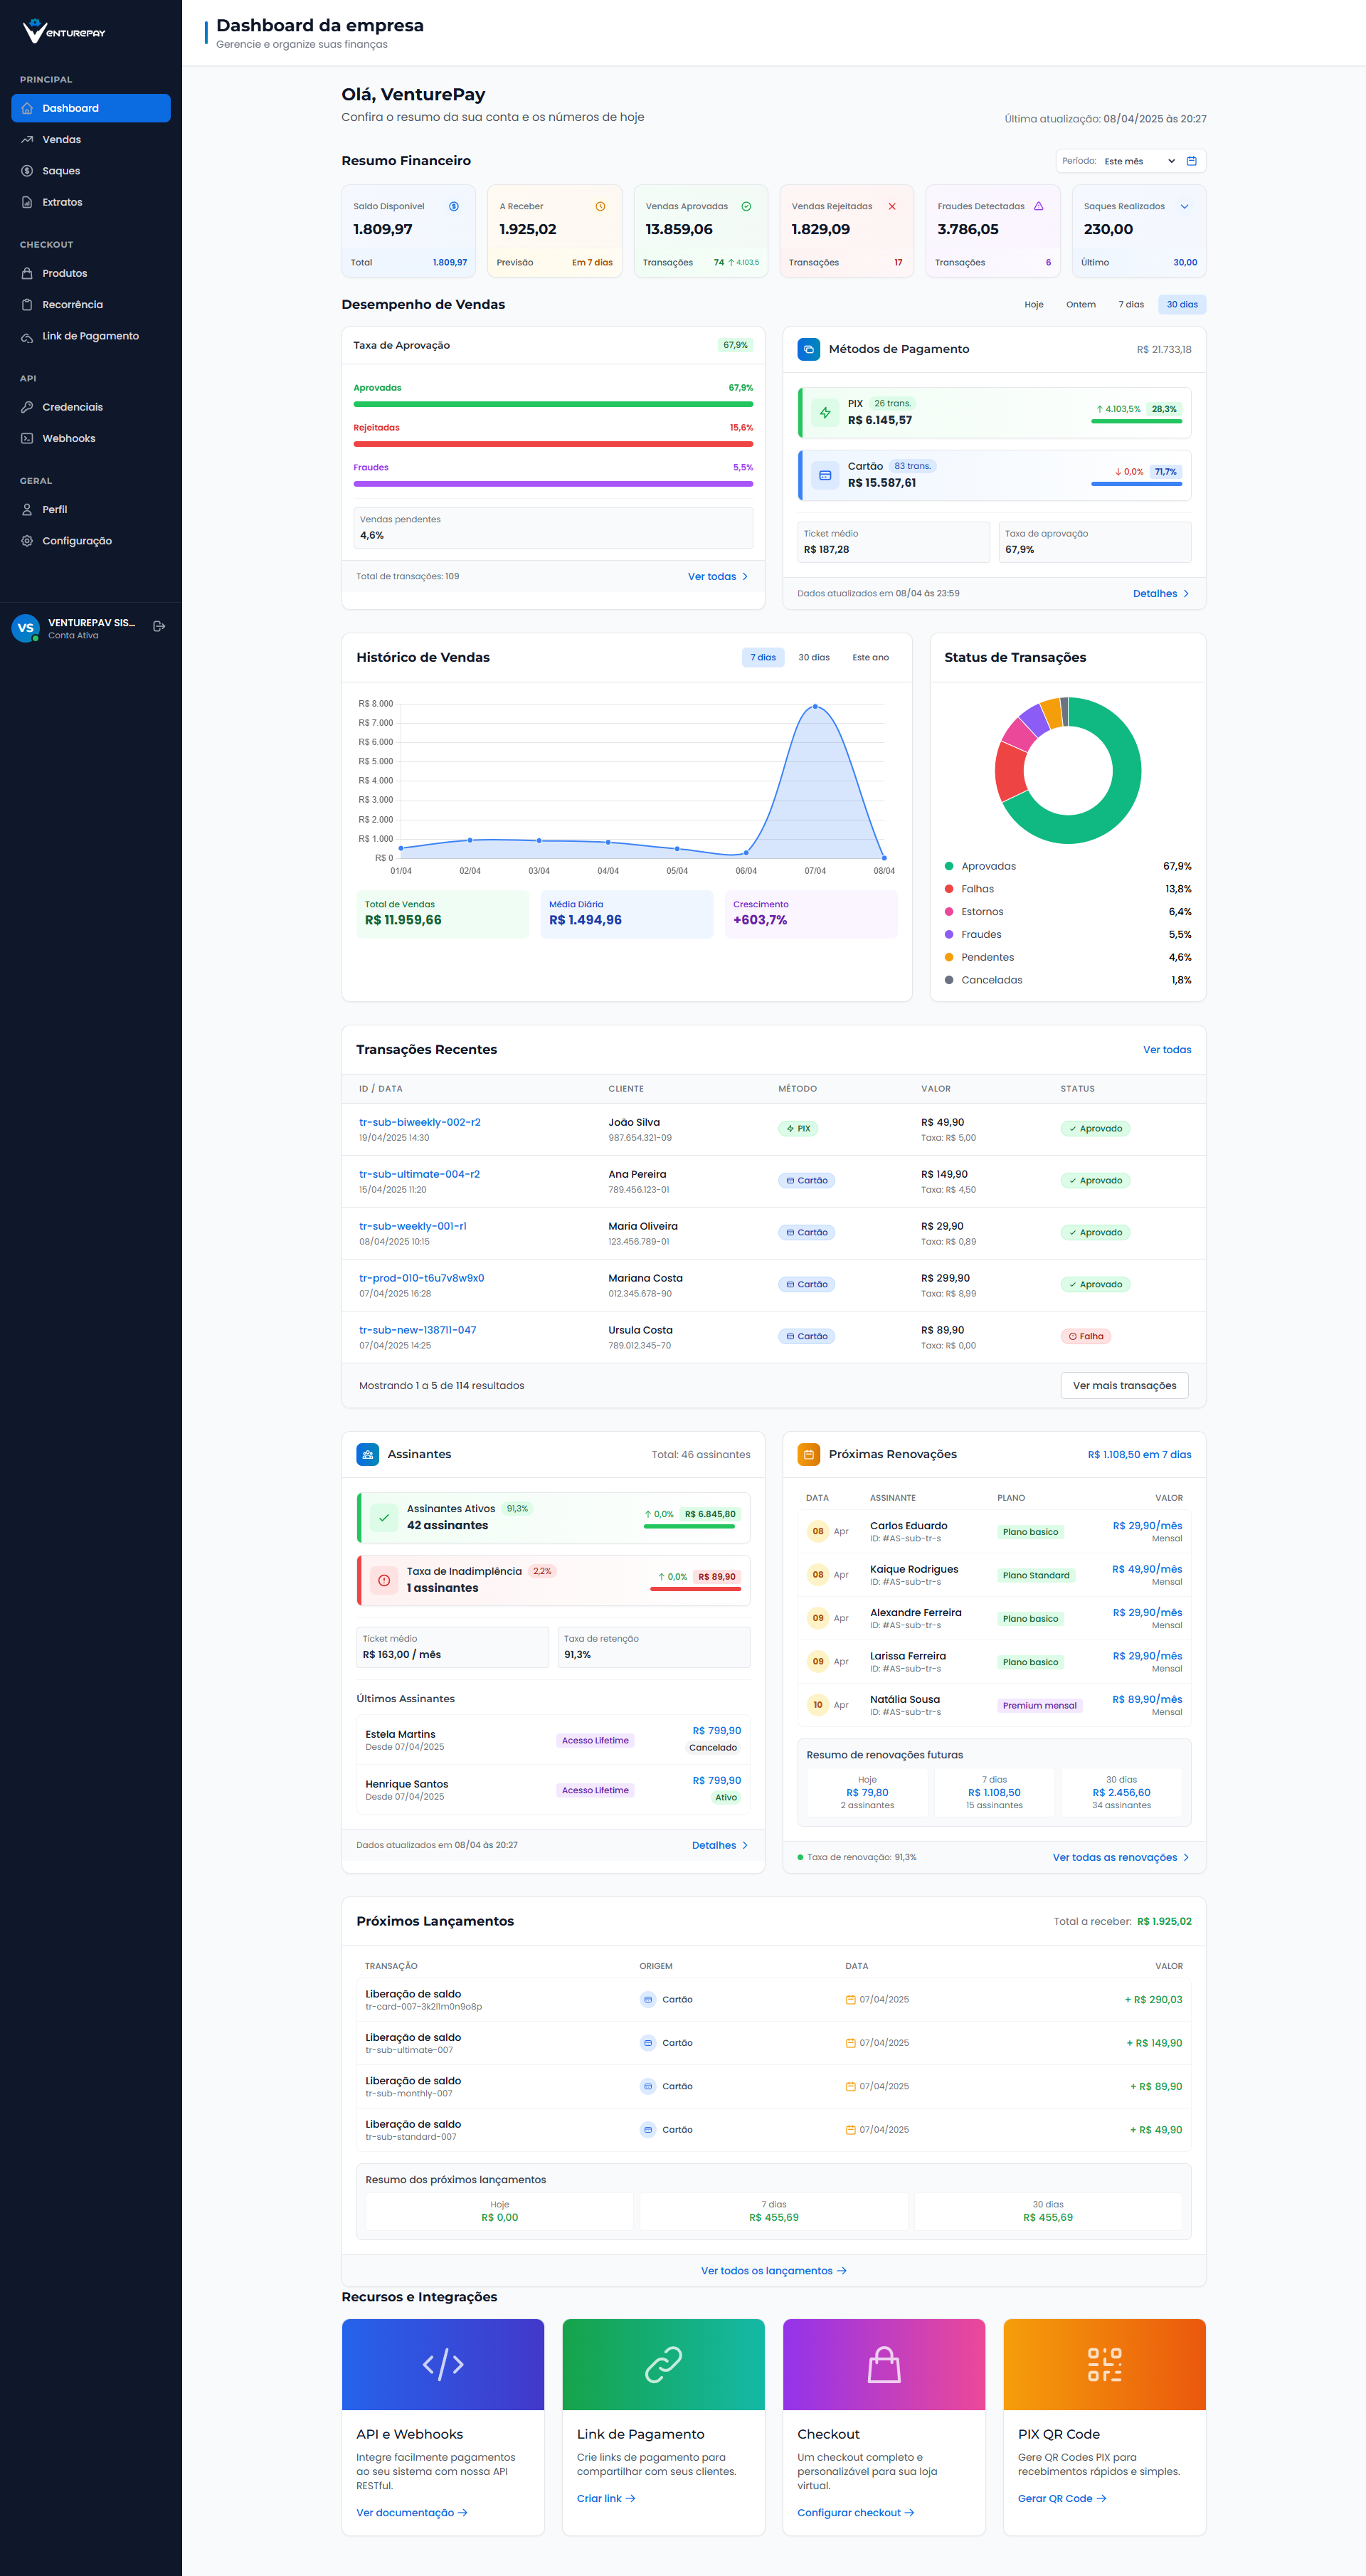Click the Link de Pagamento chain icon
This screenshot has height=2576, width=1366.
[x=663, y=2364]
